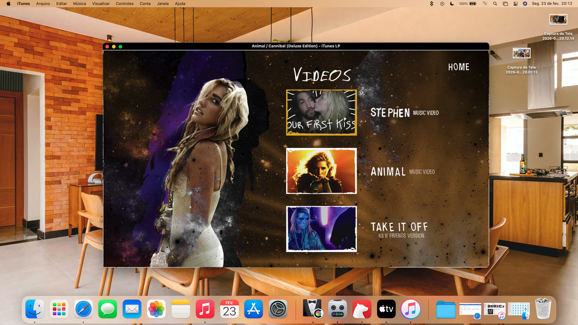
Task: Switch to iTunes in the dock
Action: coord(410,309)
